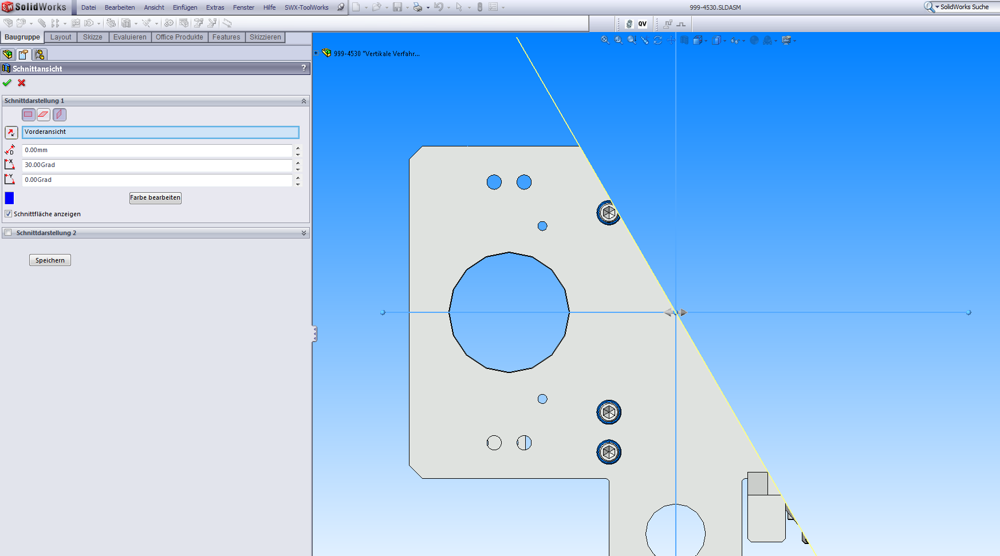Open the Hilfe menu
The width and height of the screenshot is (1000, 556).
click(270, 7)
